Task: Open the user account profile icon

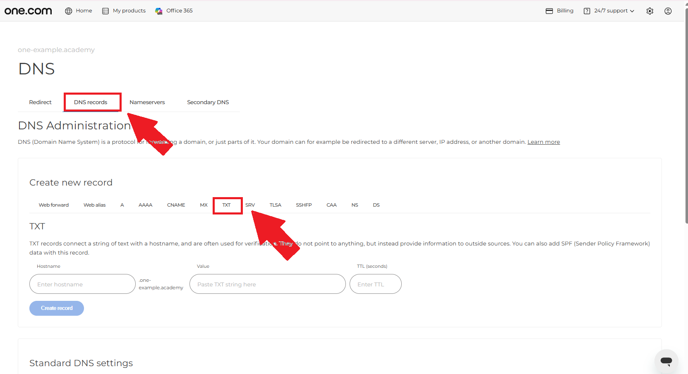Action: coord(668,11)
